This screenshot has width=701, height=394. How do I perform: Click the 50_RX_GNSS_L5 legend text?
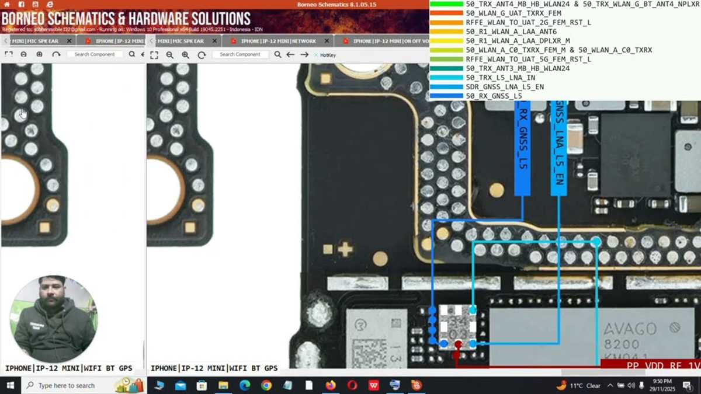pyautogui.click(x=494, y=96)
